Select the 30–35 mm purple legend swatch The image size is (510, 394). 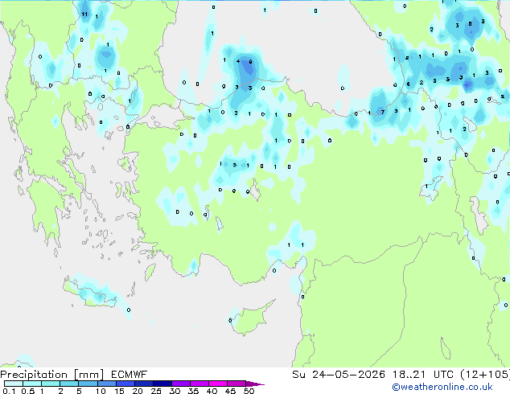click(x=180, y=384)
